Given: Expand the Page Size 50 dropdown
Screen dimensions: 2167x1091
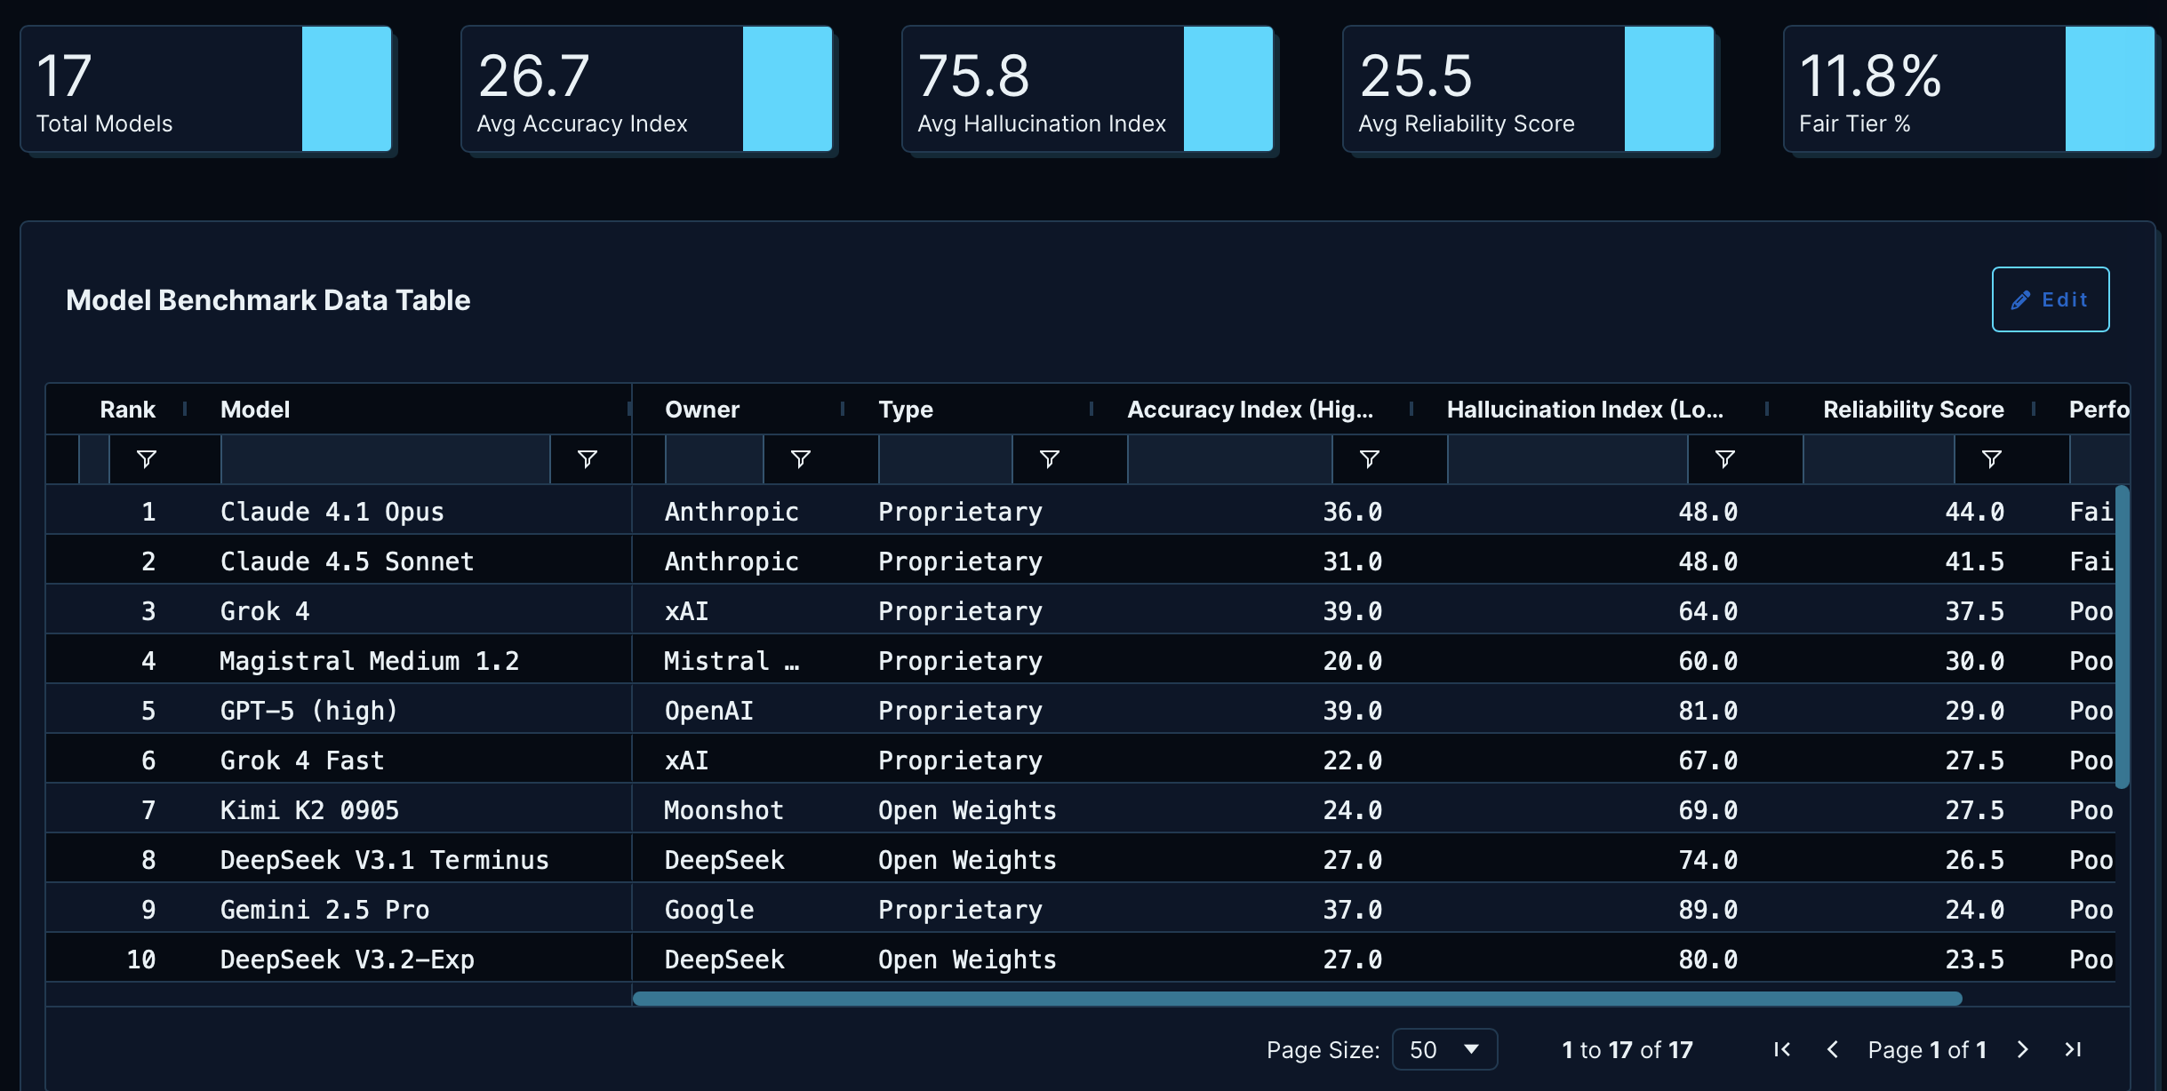Looking at the screenshot, I should click(x=1444, y=1049).
